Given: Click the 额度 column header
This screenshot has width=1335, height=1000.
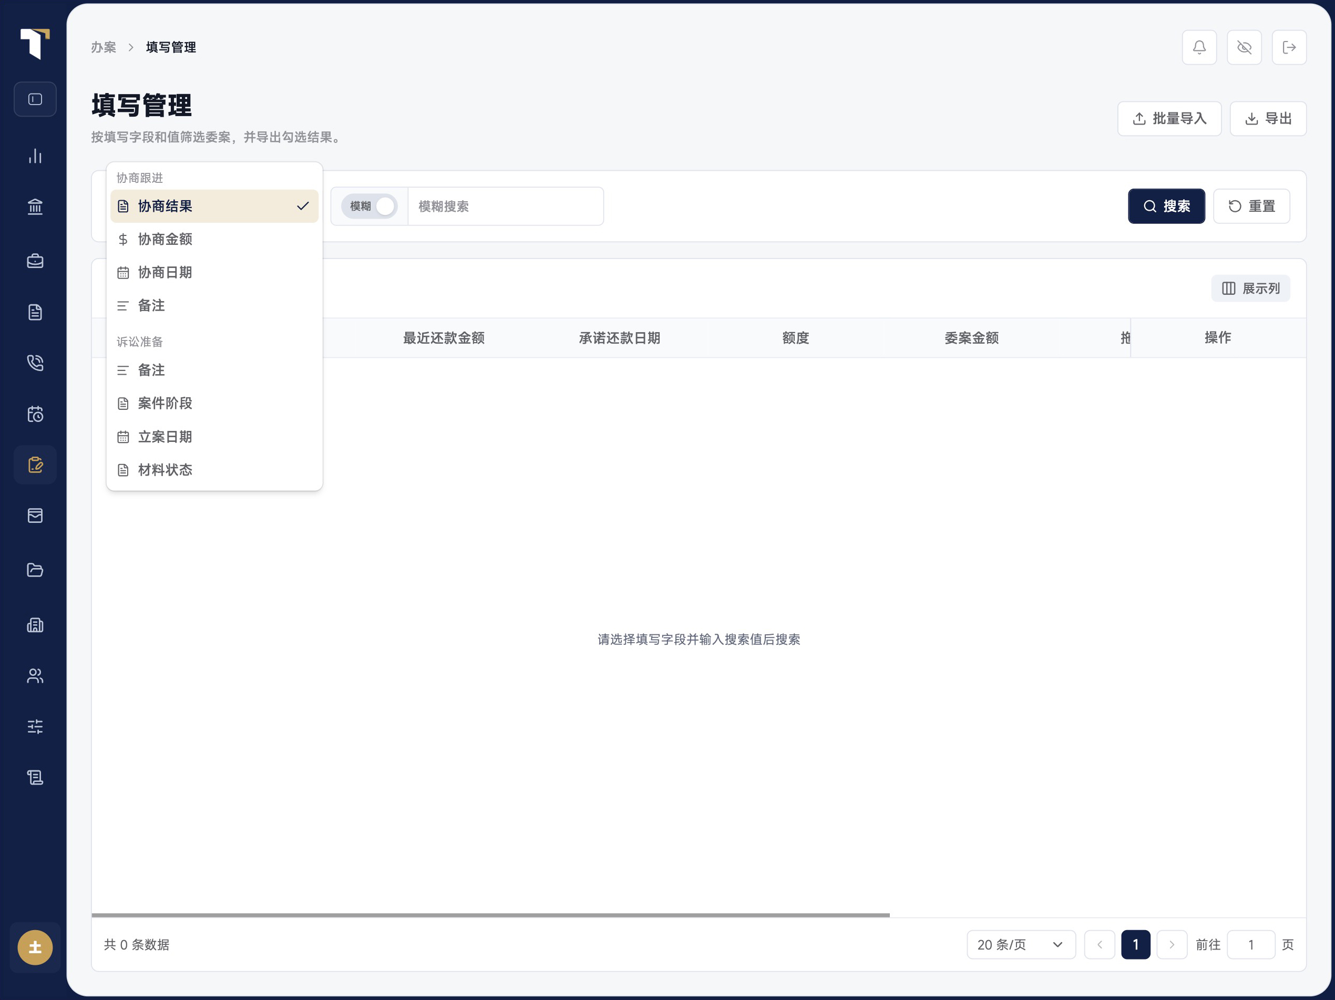Looking at the screenshot, I should pos(795,338).
